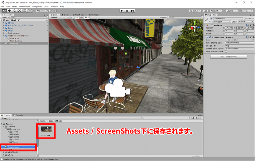Click the Play button

[122, 11]
